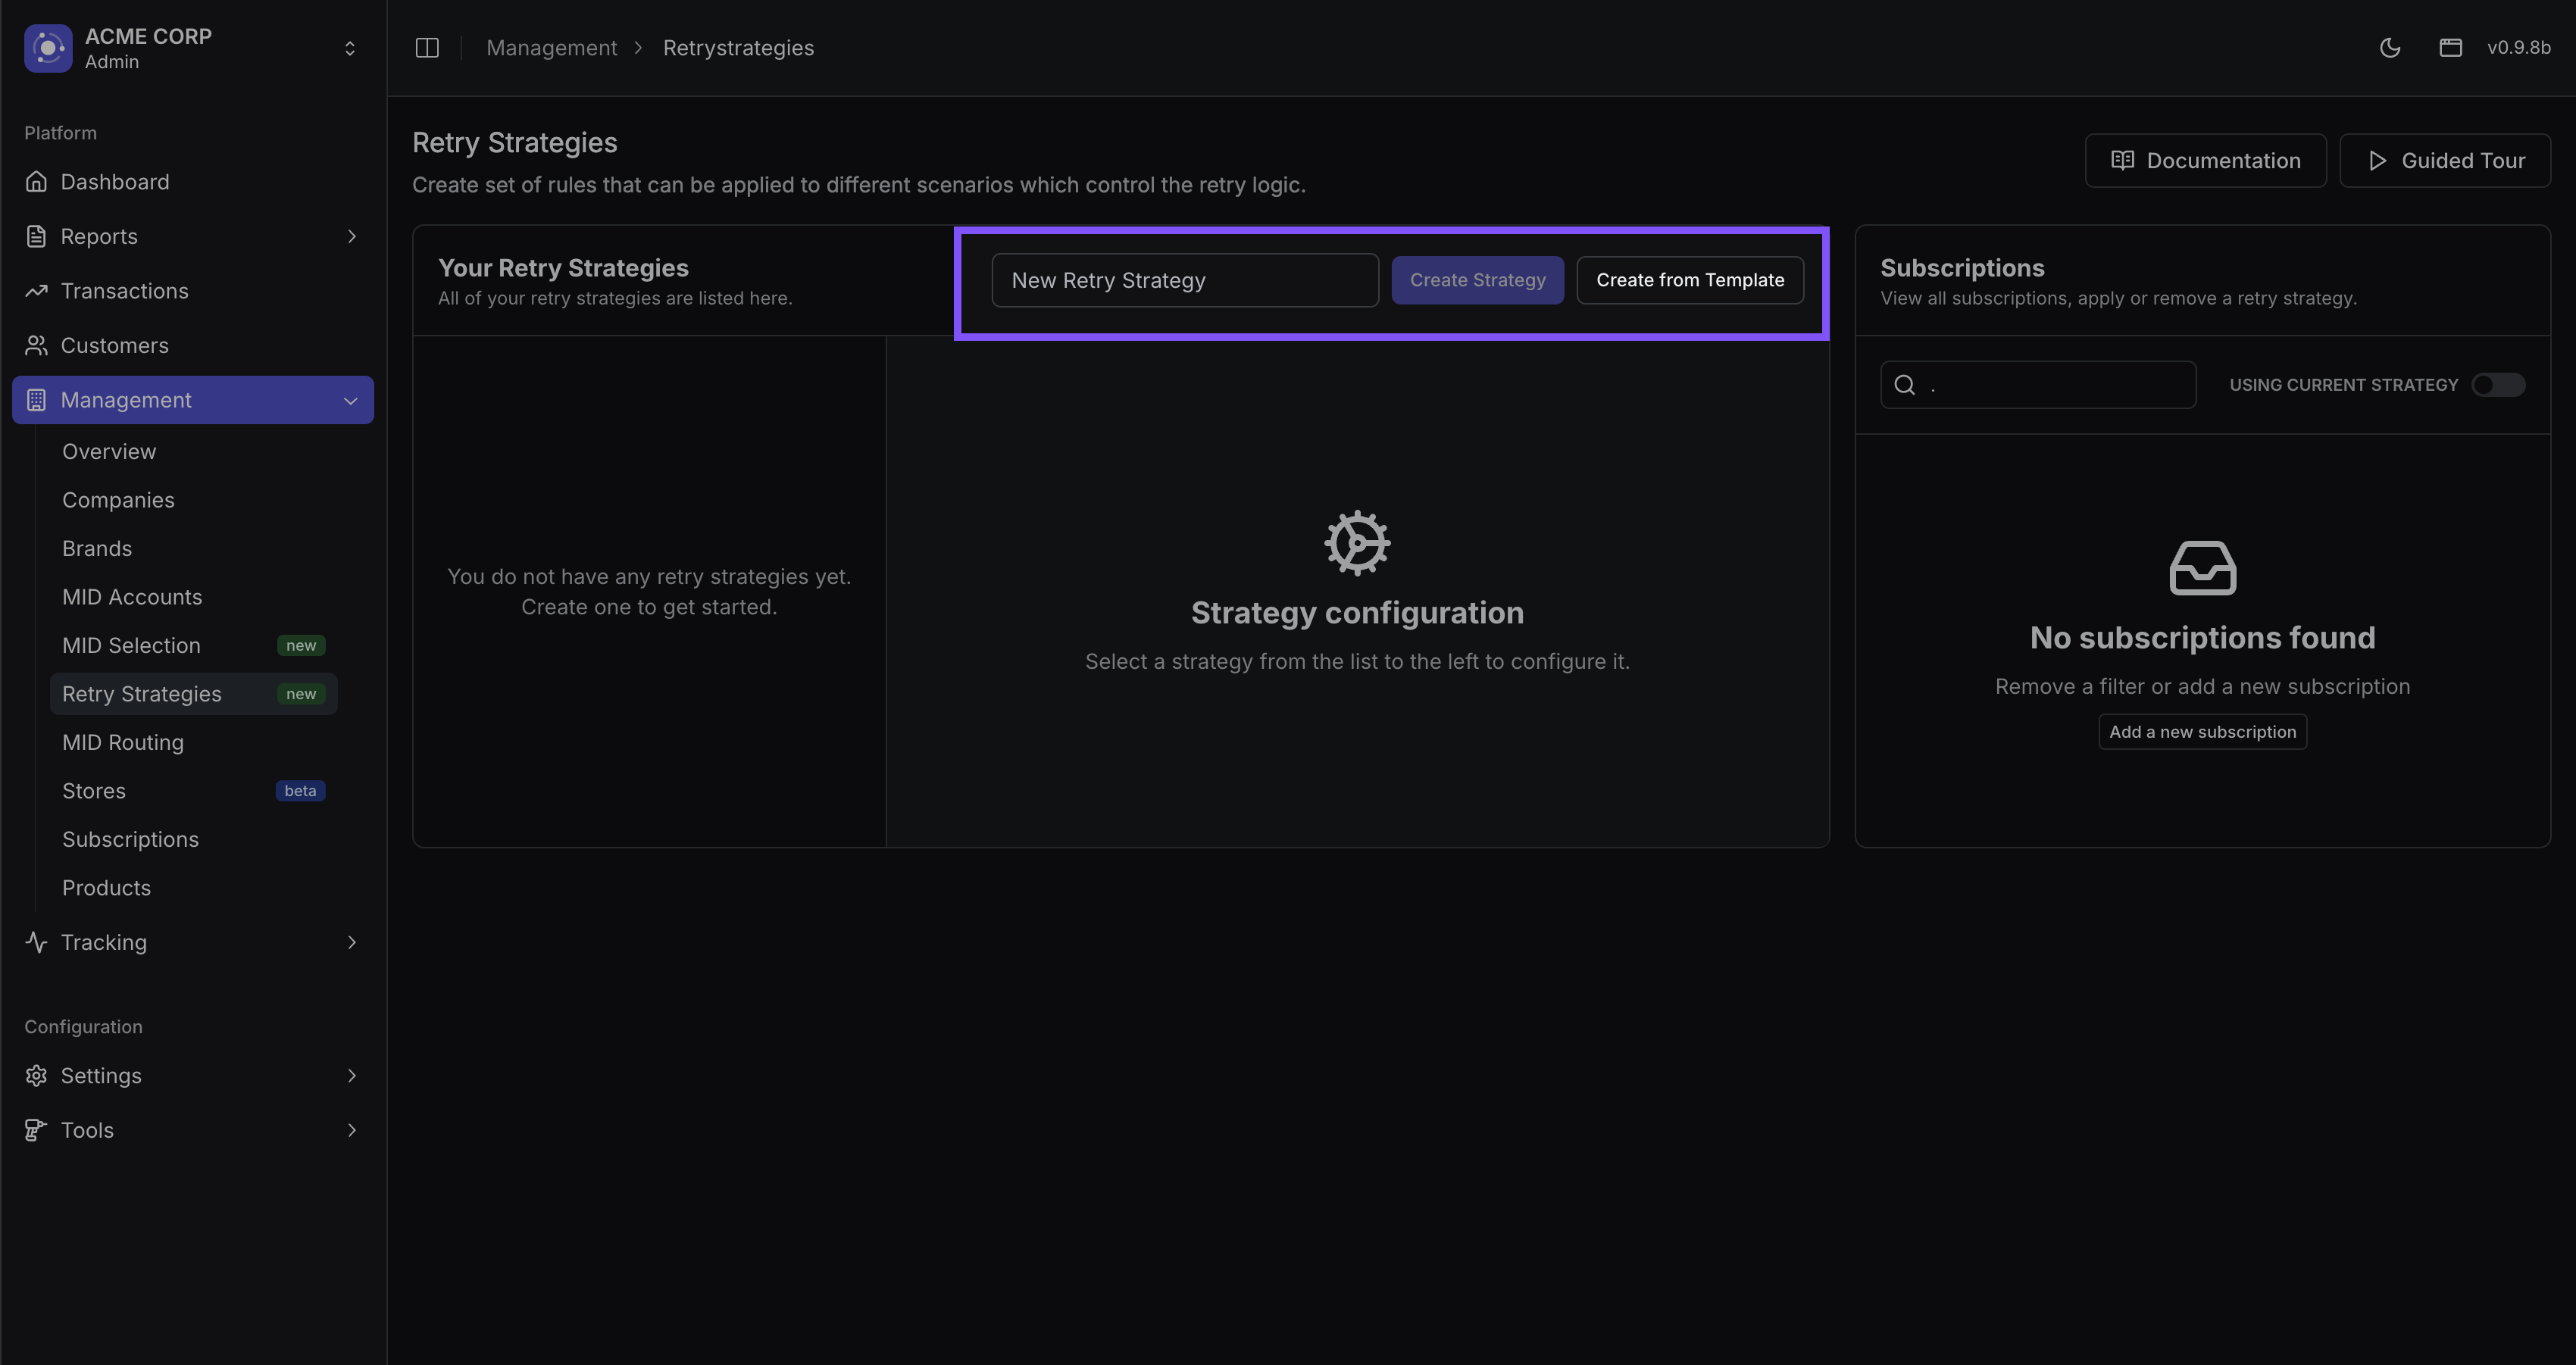Screen dimensions: 2576x1365
Task: Switch theme using the moon icon
Action: point(2390,48)
